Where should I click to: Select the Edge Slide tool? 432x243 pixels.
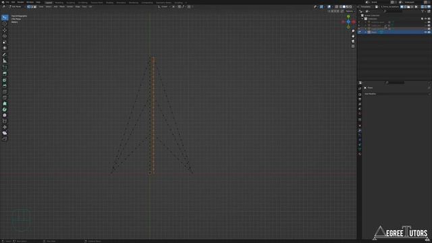point(5,122)
